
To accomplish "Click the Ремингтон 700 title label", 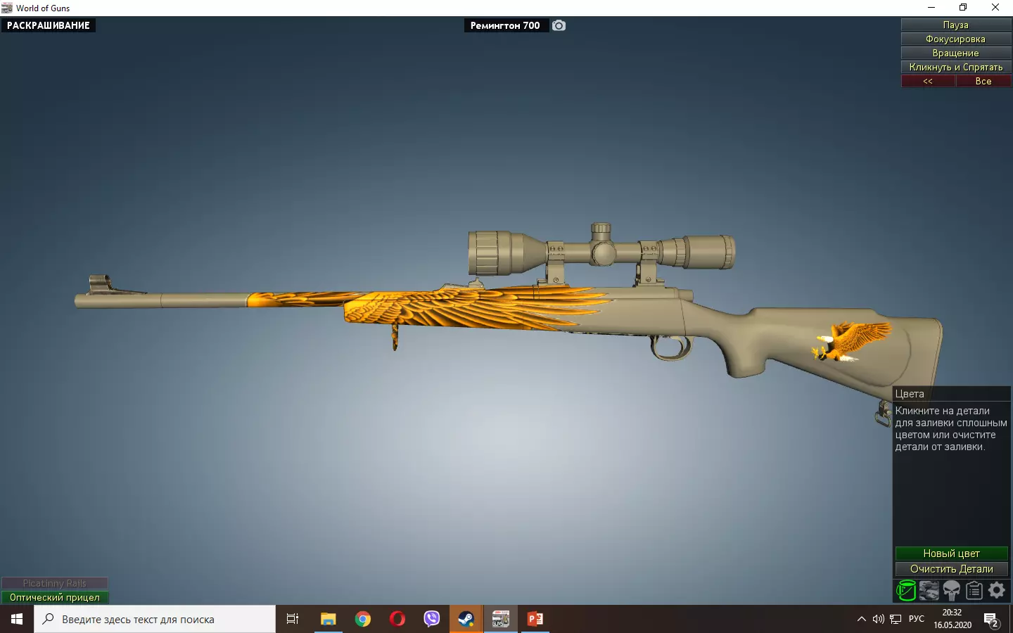I will [x=505, y=25].
